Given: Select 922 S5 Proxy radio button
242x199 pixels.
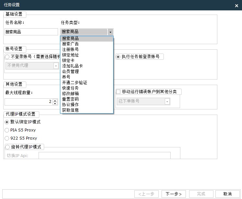Looking at the screenshot, I should click(x=7, y=138).
